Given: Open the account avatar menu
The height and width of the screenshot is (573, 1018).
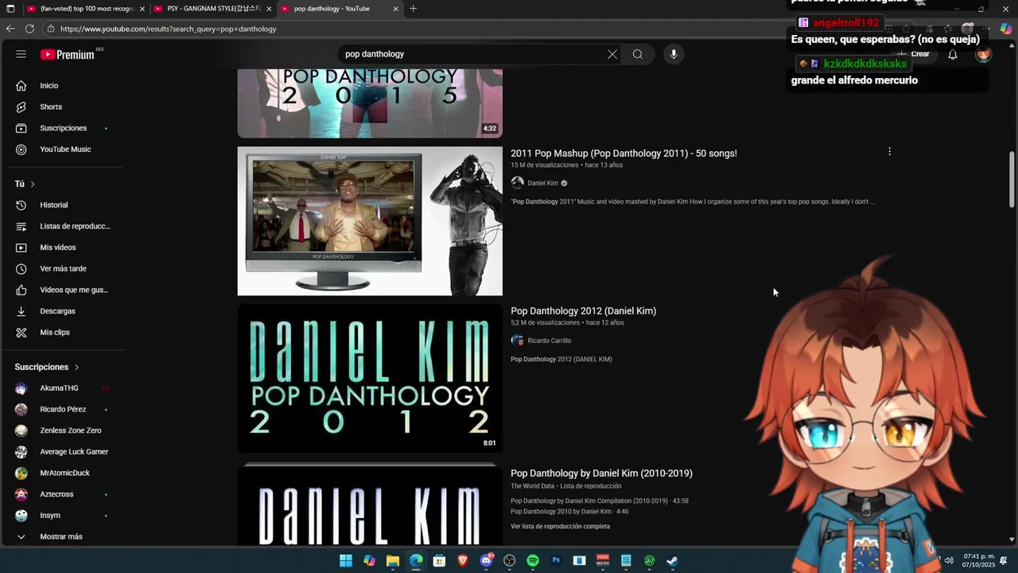Looking at the screenshot, I should [x=984, y=54].
